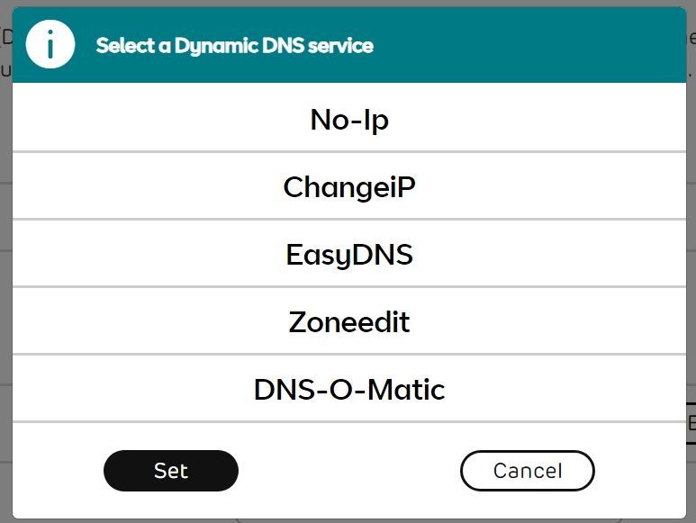696x523 pixels.
Task: Click the dialog title 'Select a Dynamic DNS service'
Action: tap(234, 45)
